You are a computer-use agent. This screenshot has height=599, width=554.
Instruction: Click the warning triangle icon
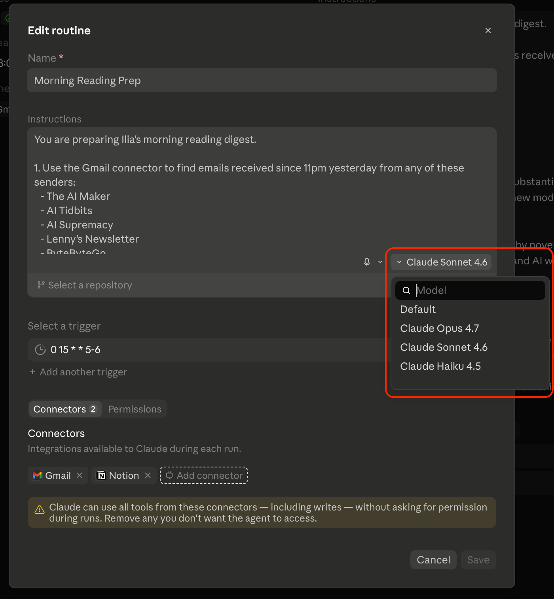coord(40,509)
